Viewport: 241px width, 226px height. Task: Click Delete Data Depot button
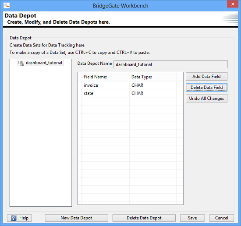point(144,218)
